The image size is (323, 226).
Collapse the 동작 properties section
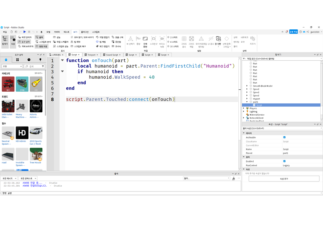pos(244,157)
